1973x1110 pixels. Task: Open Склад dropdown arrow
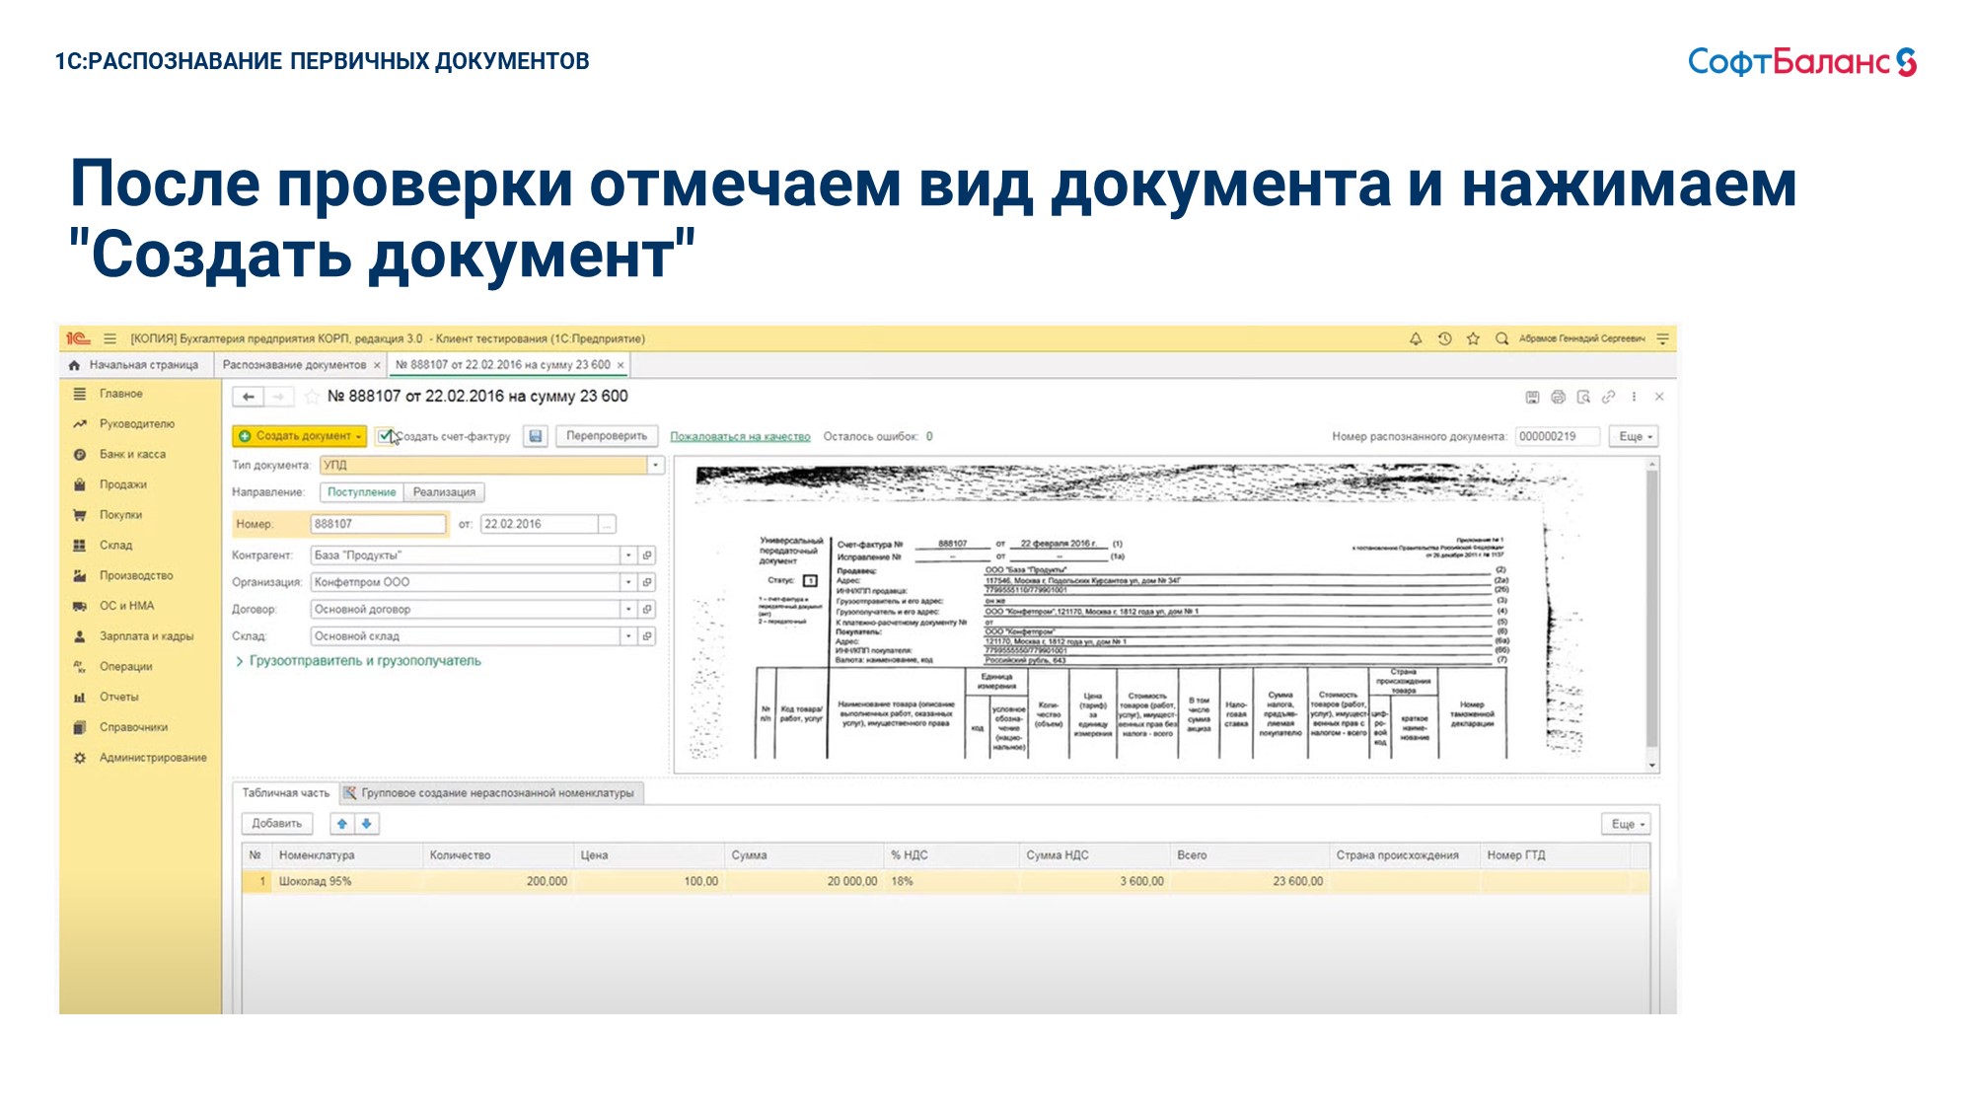tap(628, 636)
